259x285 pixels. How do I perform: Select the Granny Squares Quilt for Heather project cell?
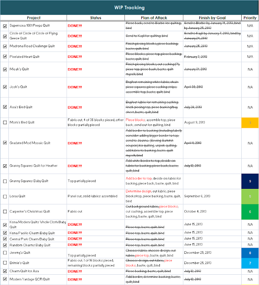tap(38, 166)
